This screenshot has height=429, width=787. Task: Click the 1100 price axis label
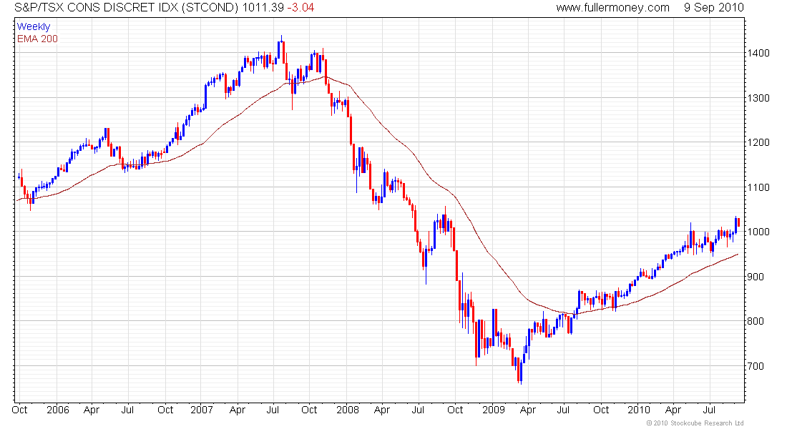758,187
